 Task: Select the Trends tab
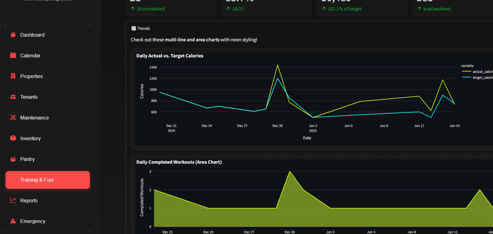(x=141, y=29)
